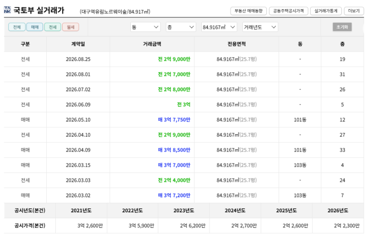Click the price 매 3억 7,200만

(x=174, y=195)
